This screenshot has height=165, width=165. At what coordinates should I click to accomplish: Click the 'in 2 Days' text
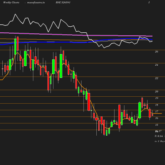160,141
